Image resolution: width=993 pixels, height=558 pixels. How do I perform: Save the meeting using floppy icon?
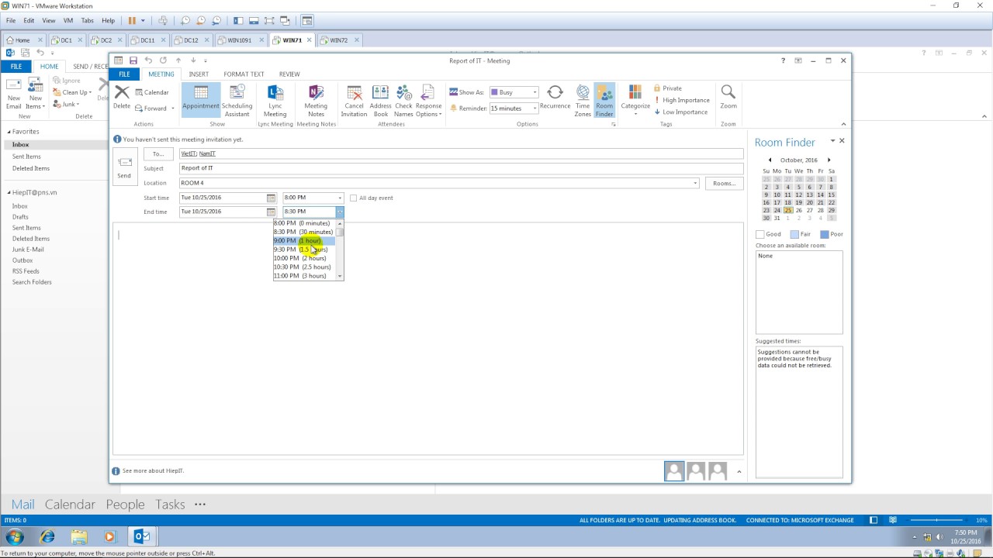point(133,60)
